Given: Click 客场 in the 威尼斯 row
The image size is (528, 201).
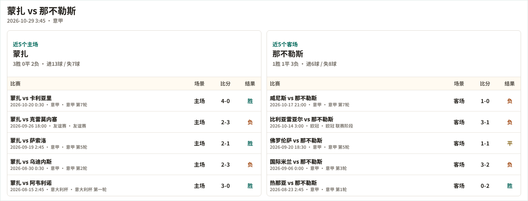Looking at the screenshot, I should click(x=459, y=101).
